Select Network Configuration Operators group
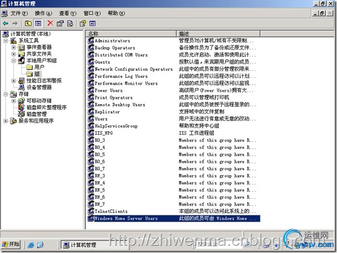This screenshot has height=253, width=337. (133, 69)
